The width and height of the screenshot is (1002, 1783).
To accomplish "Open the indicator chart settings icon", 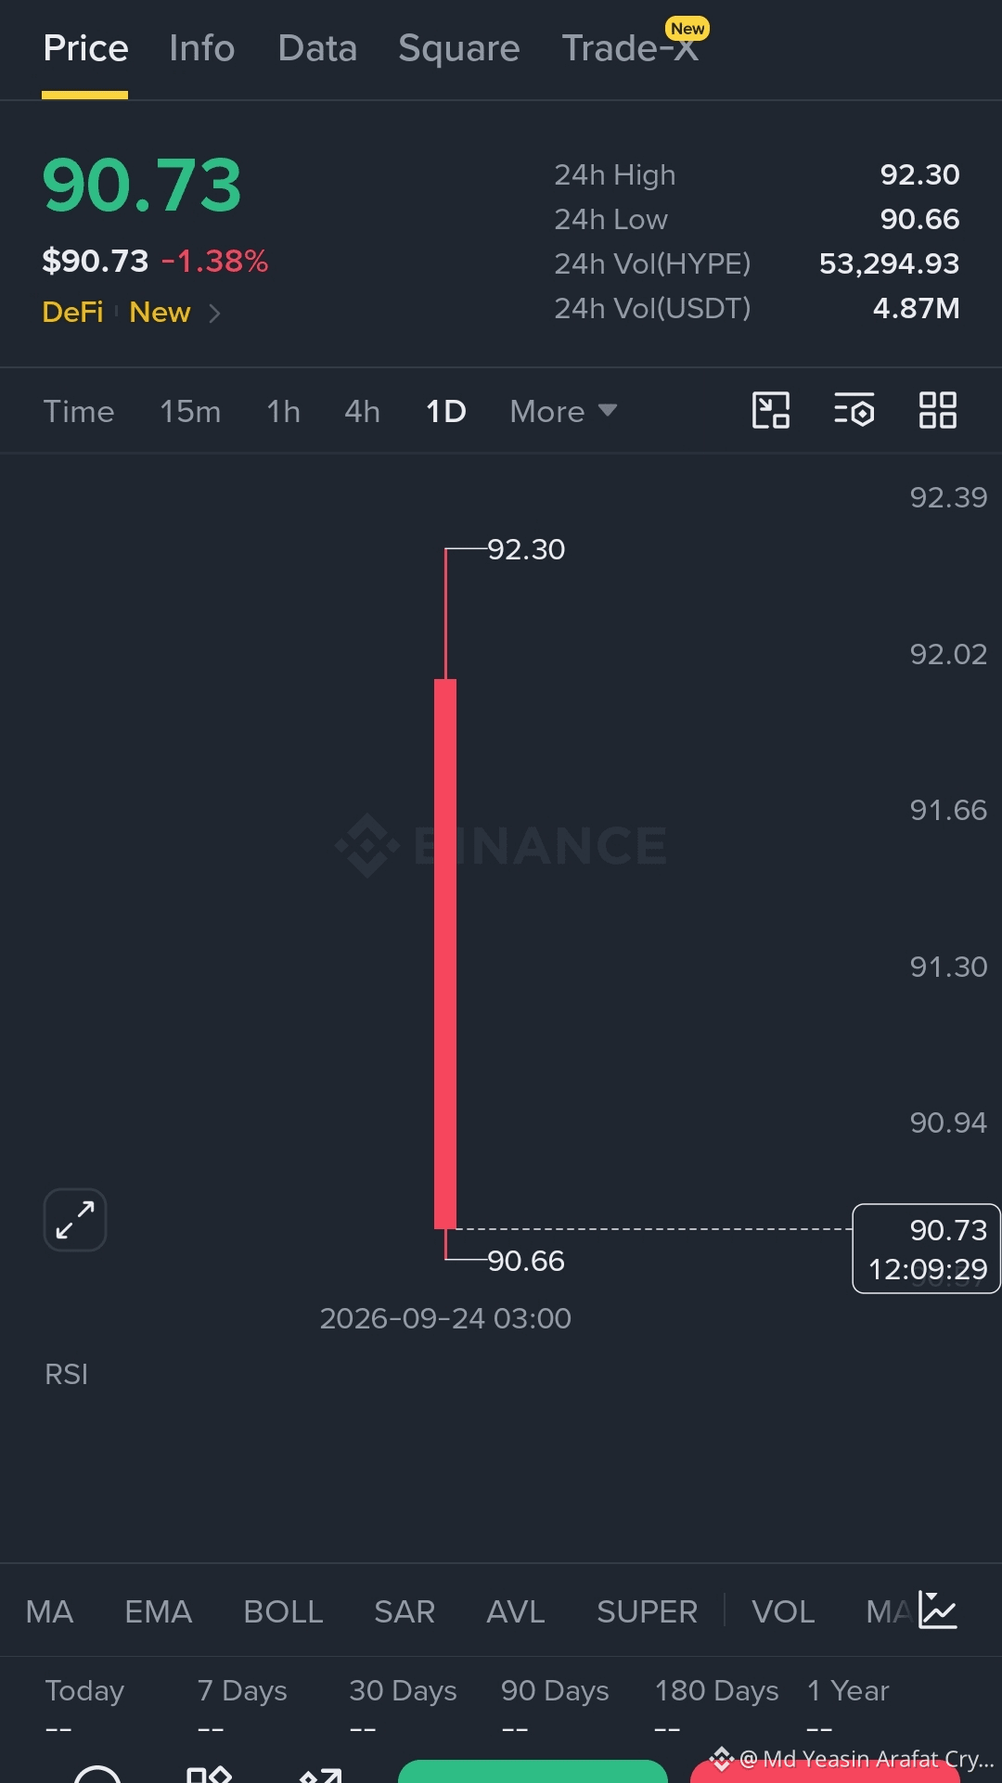I will coord(938,1610).
